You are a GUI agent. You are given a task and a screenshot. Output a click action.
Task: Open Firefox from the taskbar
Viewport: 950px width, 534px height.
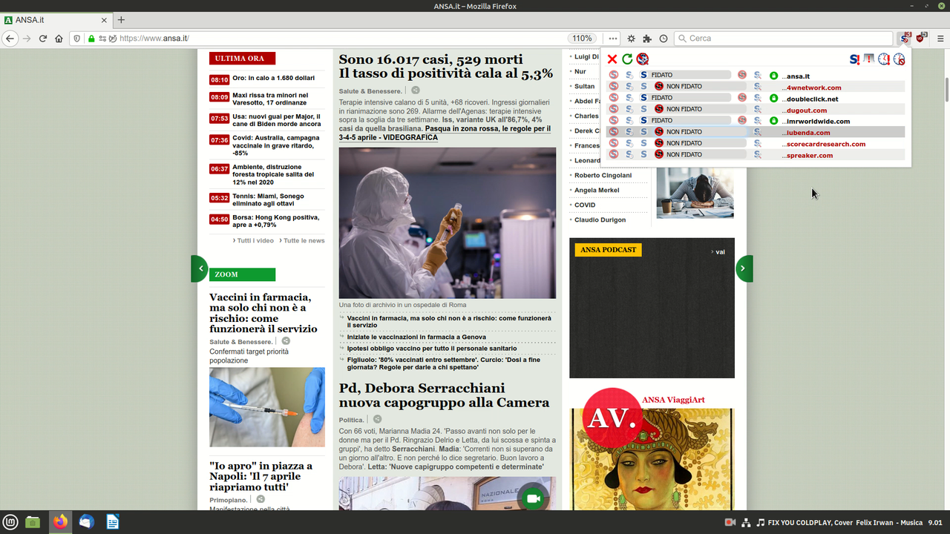point(60,522)
